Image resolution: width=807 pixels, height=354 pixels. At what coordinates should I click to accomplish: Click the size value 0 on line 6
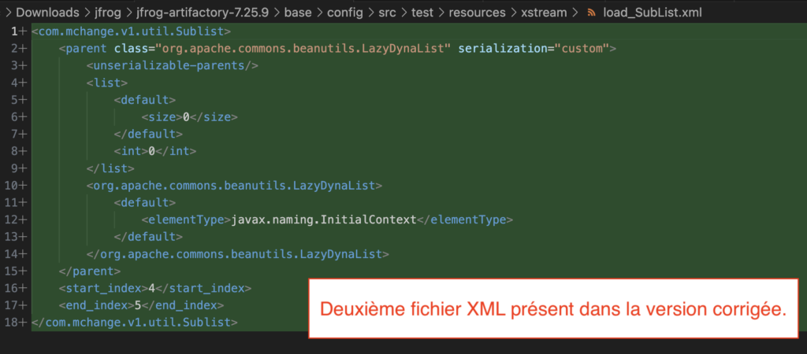tap(186, 117)
